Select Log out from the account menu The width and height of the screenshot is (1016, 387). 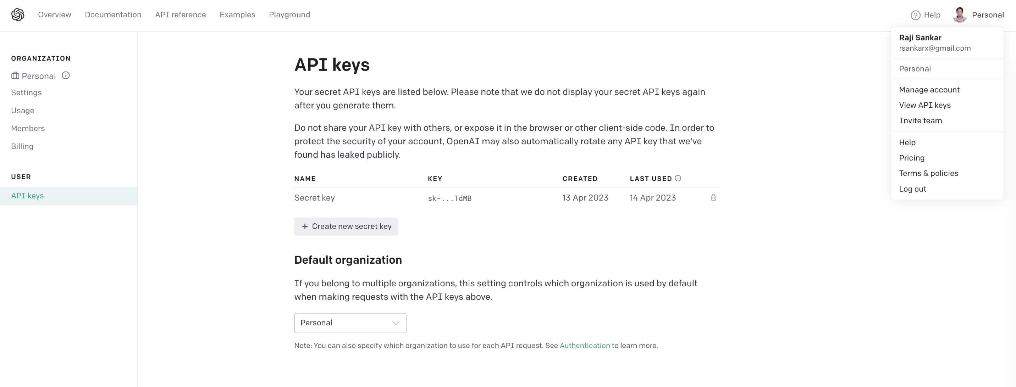click(x=913, y=189)
